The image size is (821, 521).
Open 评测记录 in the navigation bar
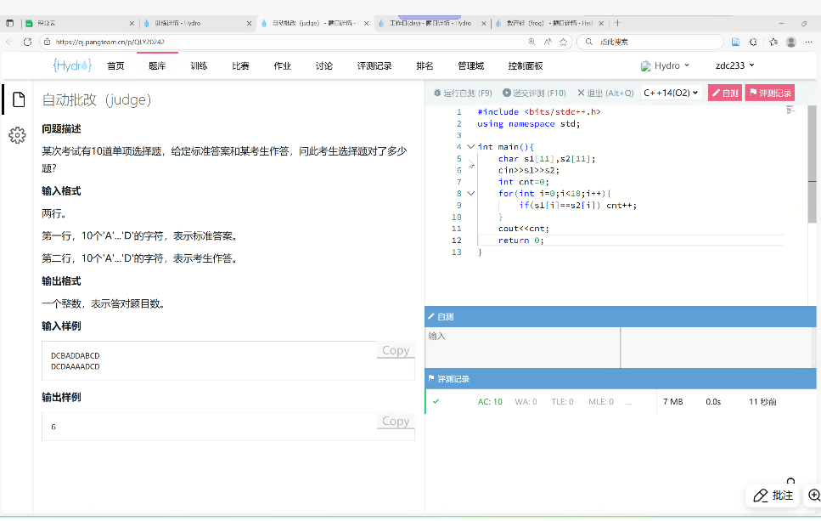(374, 65)
